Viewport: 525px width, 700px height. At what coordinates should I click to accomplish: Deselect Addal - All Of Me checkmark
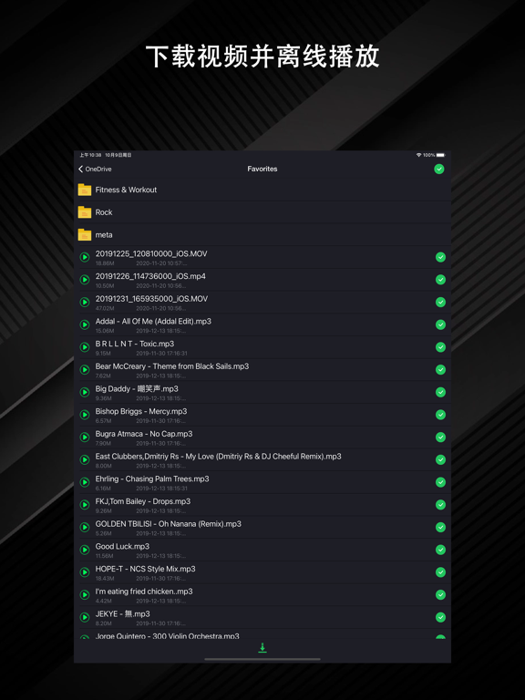440,324
